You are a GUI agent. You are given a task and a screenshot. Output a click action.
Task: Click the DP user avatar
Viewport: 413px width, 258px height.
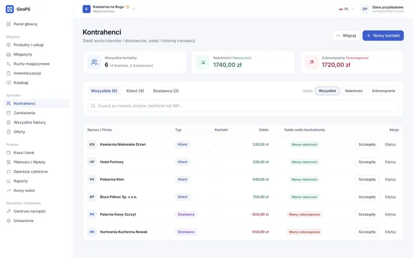[x=365, y=9]
